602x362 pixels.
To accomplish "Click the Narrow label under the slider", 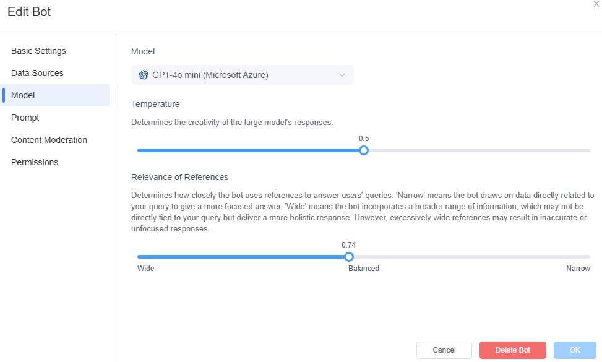I will click(578, 269).
